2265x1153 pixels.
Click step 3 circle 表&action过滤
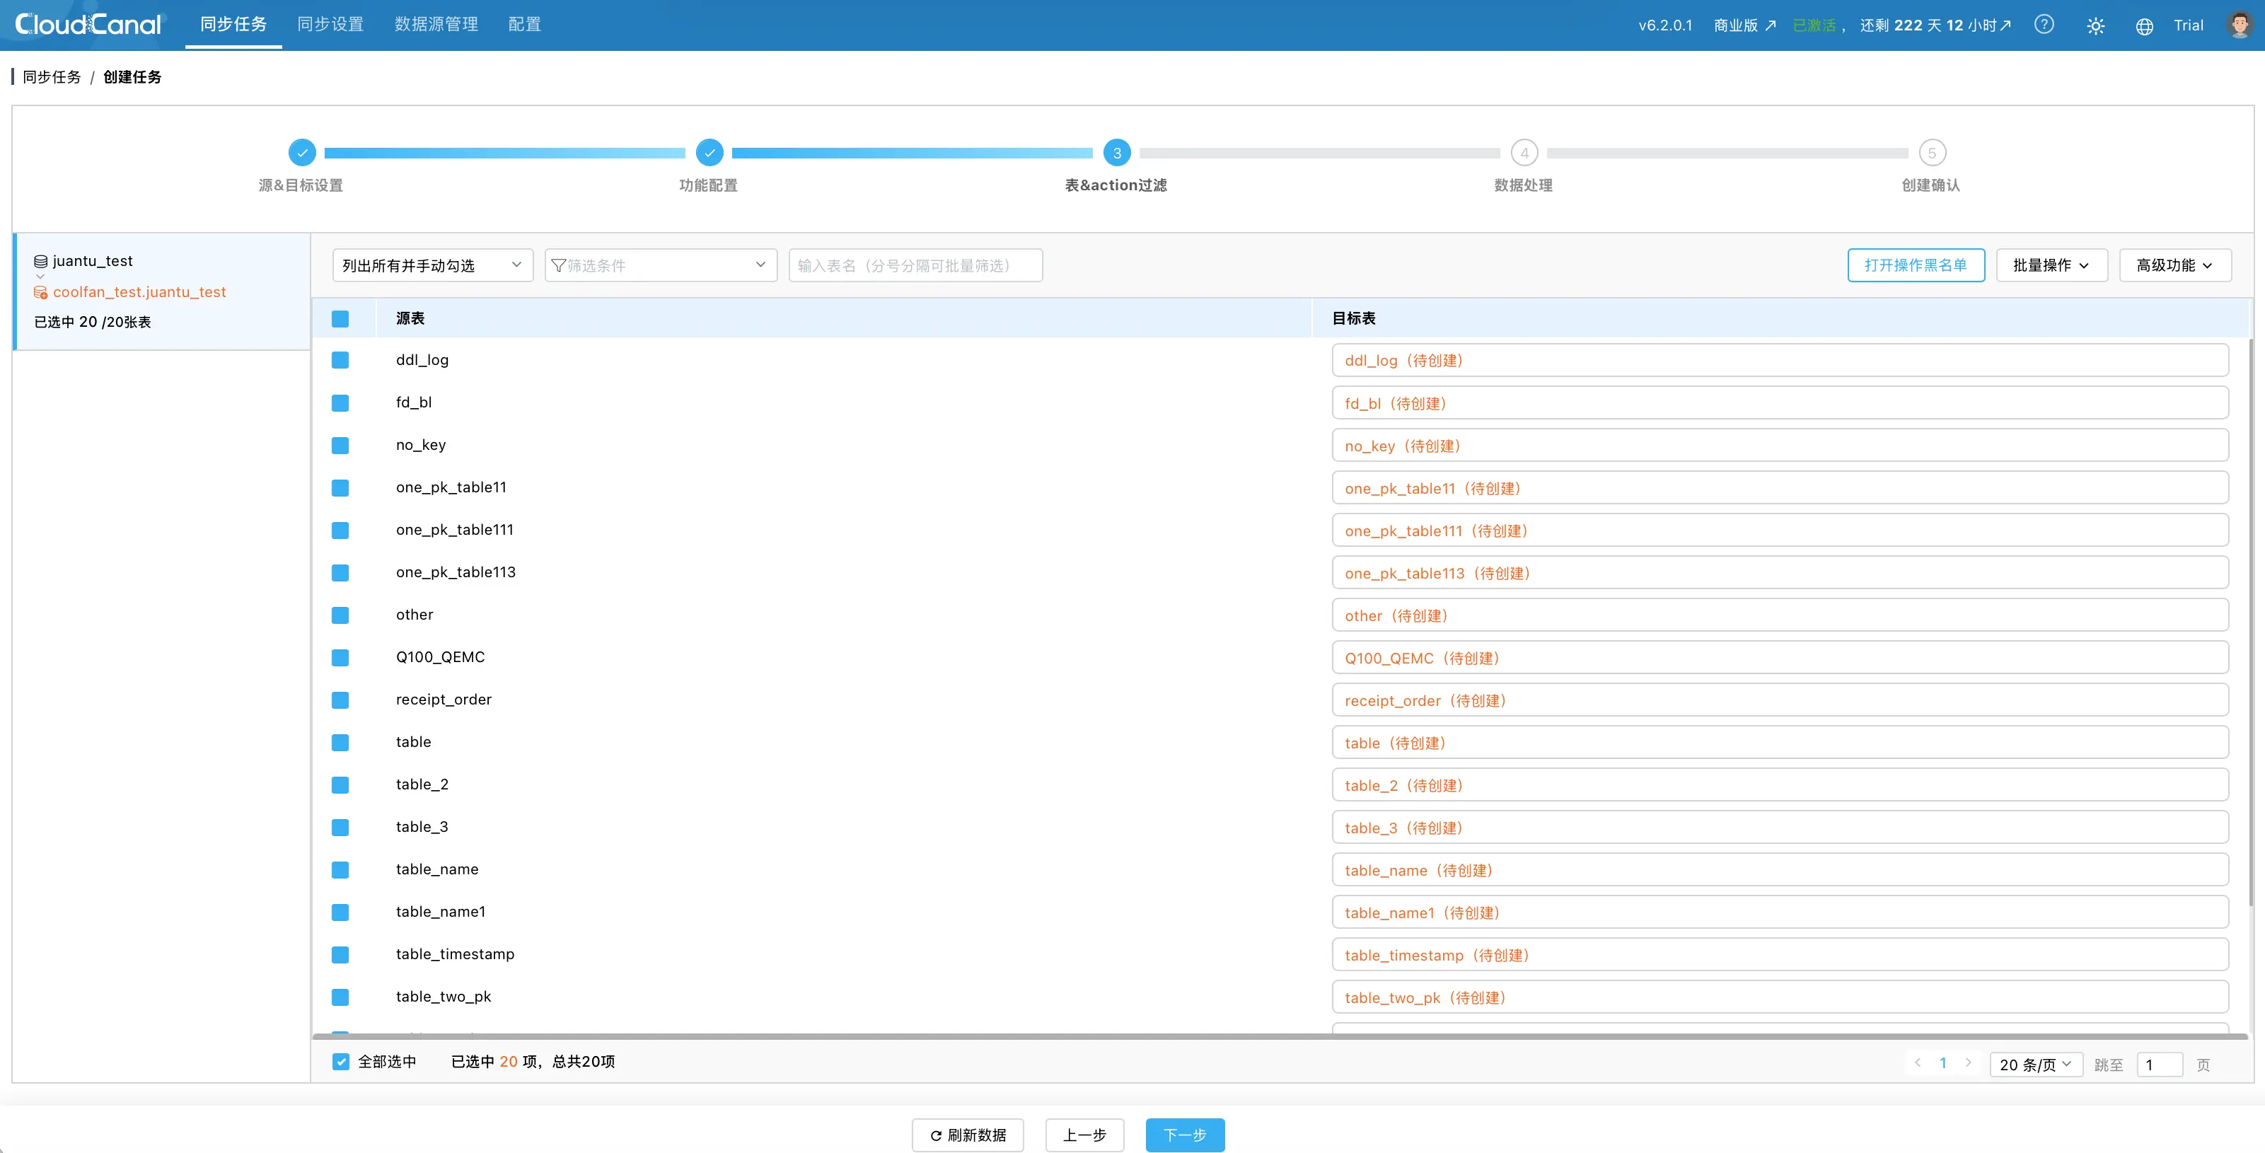click(1117, 152)
